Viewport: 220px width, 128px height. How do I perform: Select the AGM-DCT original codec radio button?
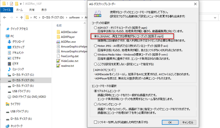(x=96, y=28)
